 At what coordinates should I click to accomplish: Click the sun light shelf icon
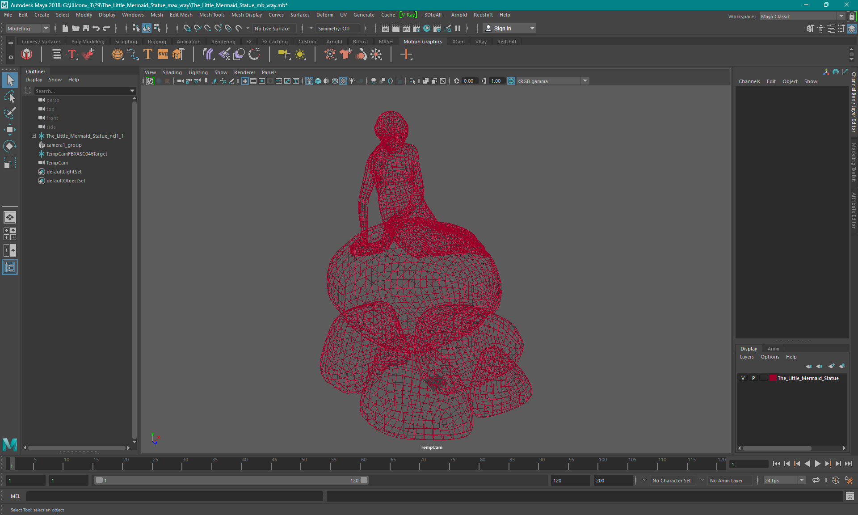300,55
